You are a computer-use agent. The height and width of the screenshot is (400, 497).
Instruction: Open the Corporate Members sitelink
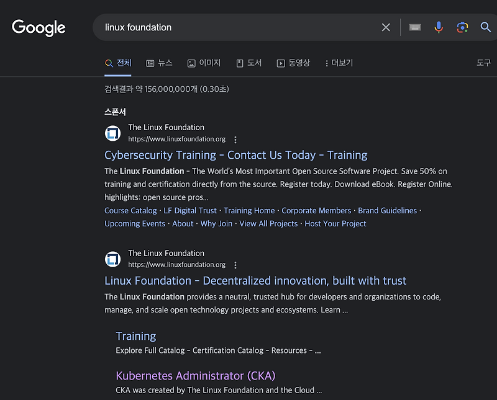316,210
